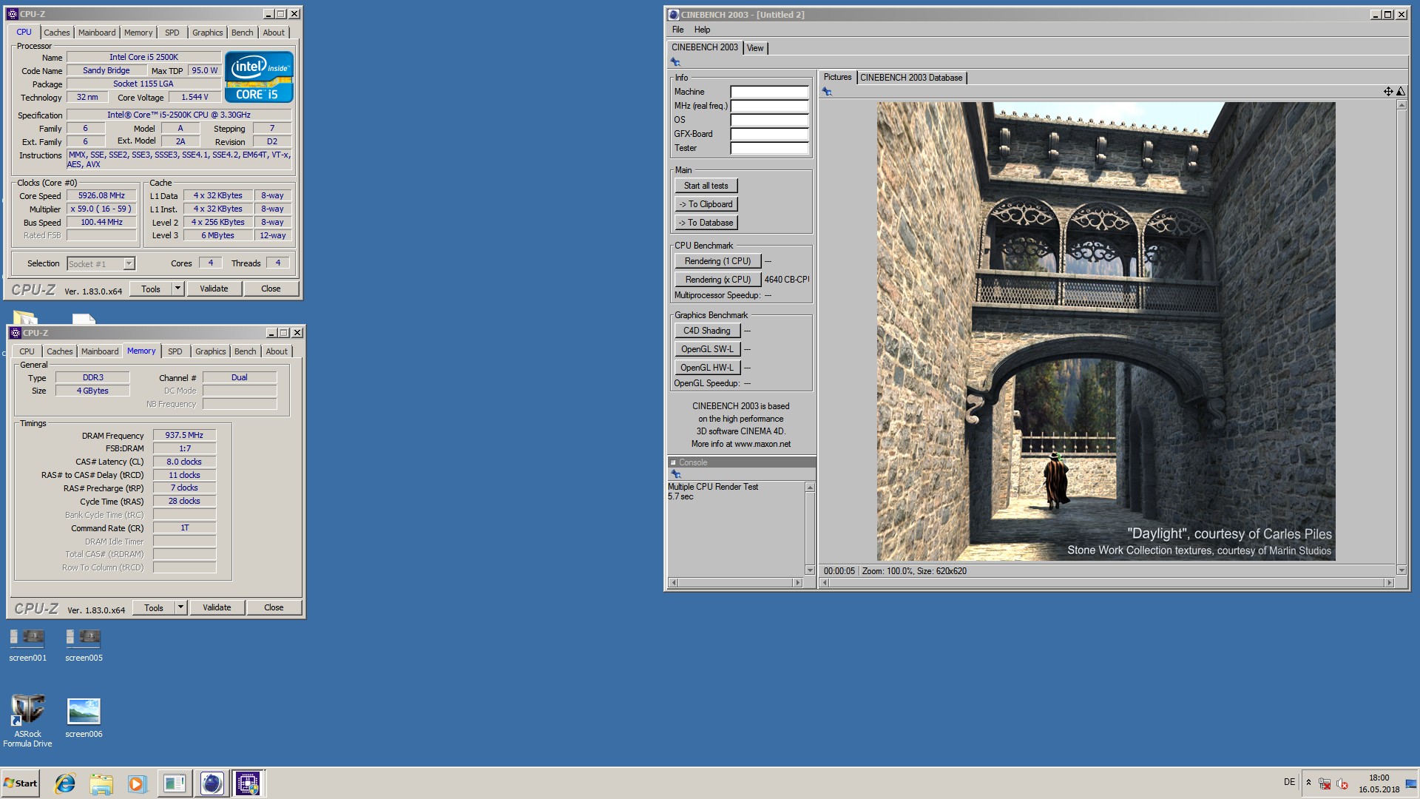Open the File menu in CINEBENCH
The height and width of the screenshot is (799, 1420).
[x=677, y=30]
